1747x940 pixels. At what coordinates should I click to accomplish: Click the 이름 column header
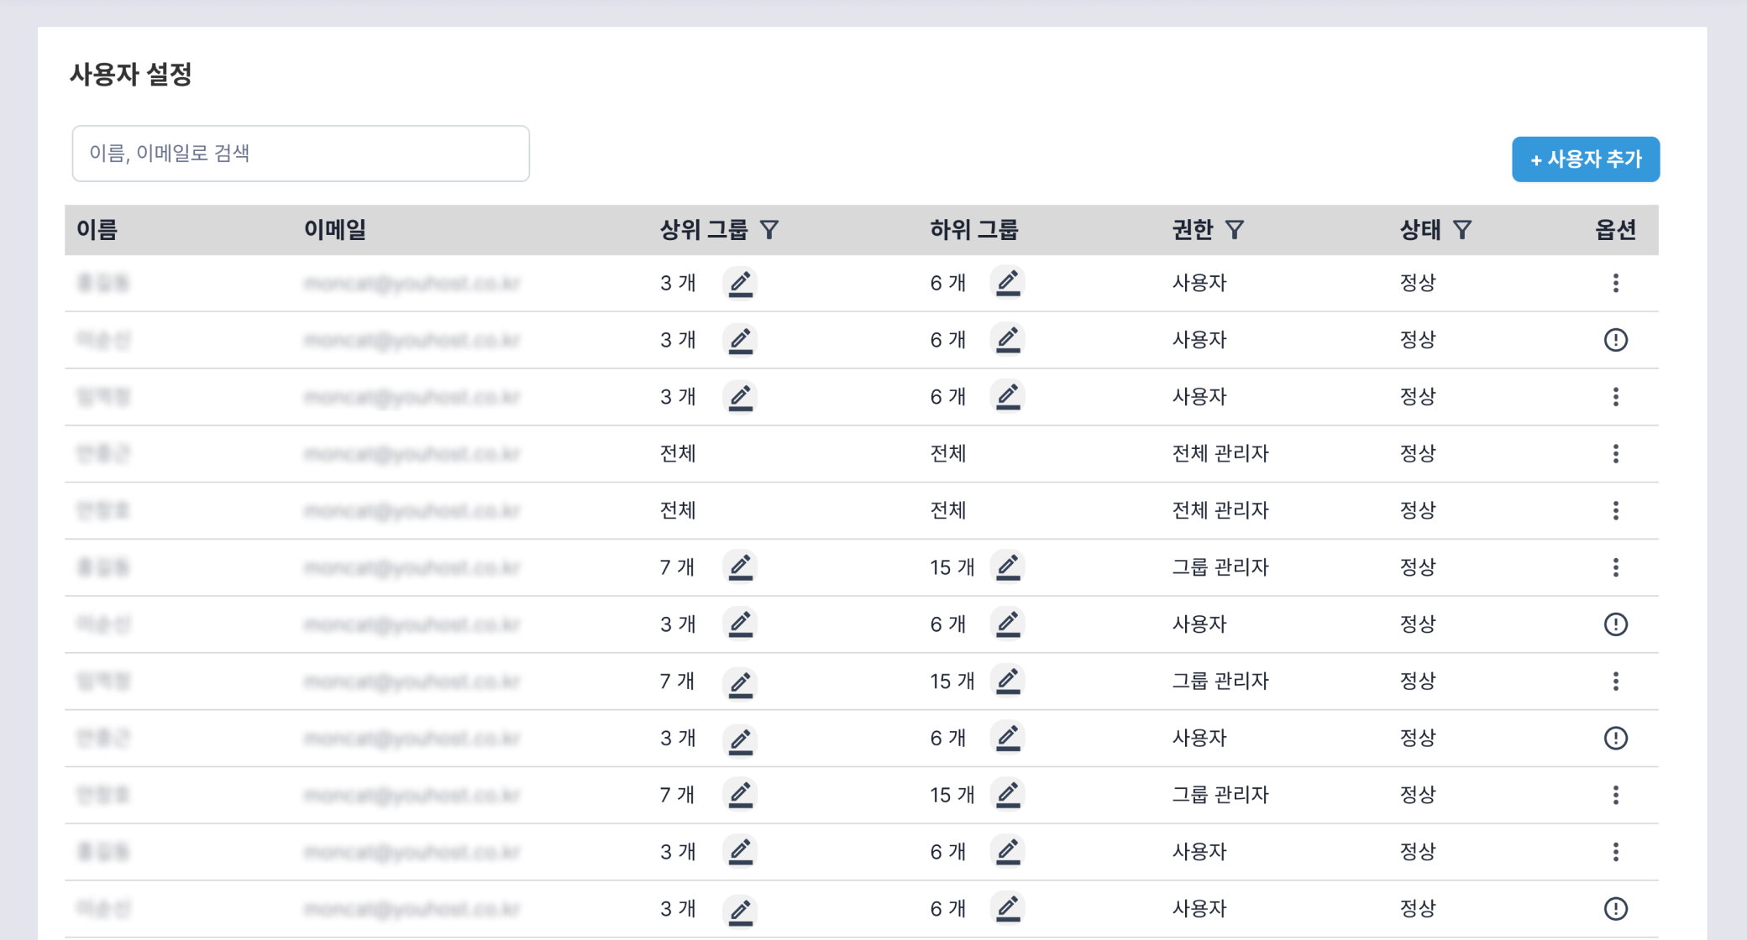[97, 230]
